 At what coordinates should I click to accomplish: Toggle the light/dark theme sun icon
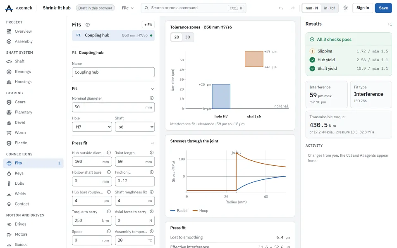(346, 8)
